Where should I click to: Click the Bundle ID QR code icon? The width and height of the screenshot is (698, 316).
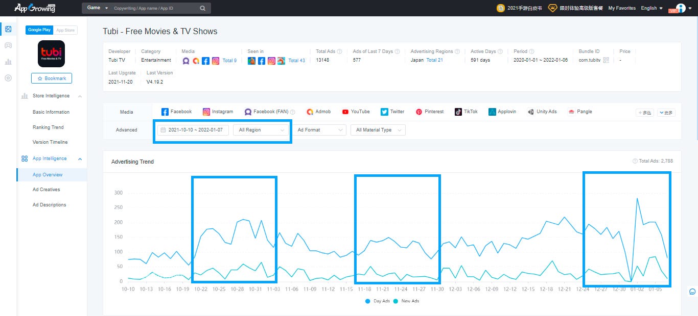pos(606,60)
